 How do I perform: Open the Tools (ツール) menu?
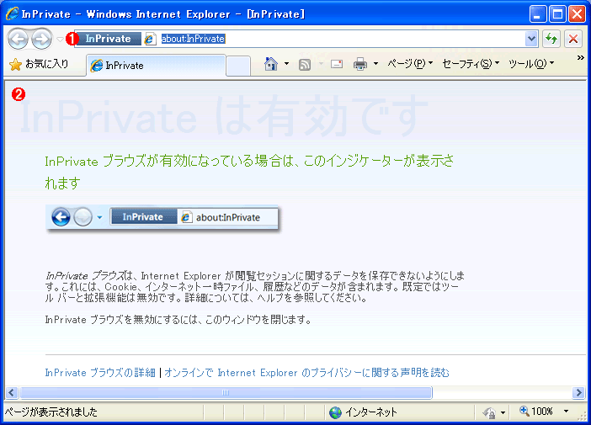coord(531,64)
